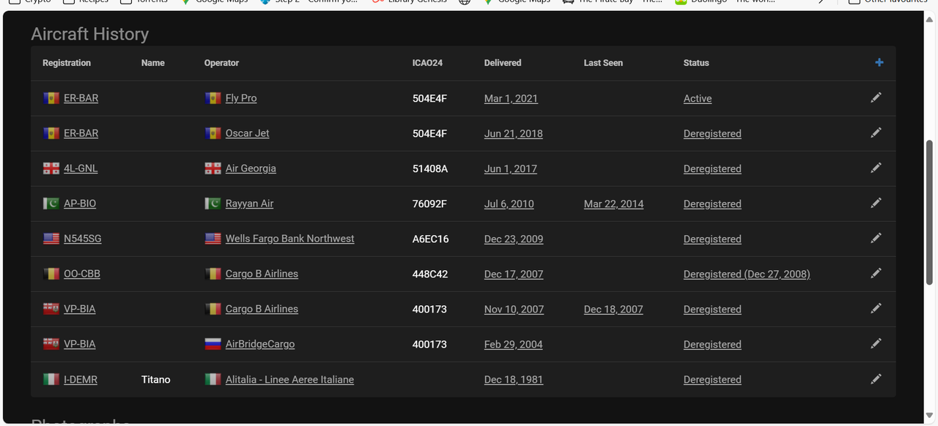Click ICAO24 code 76092F
Viewport: 938px width, 426px height.
429,203
